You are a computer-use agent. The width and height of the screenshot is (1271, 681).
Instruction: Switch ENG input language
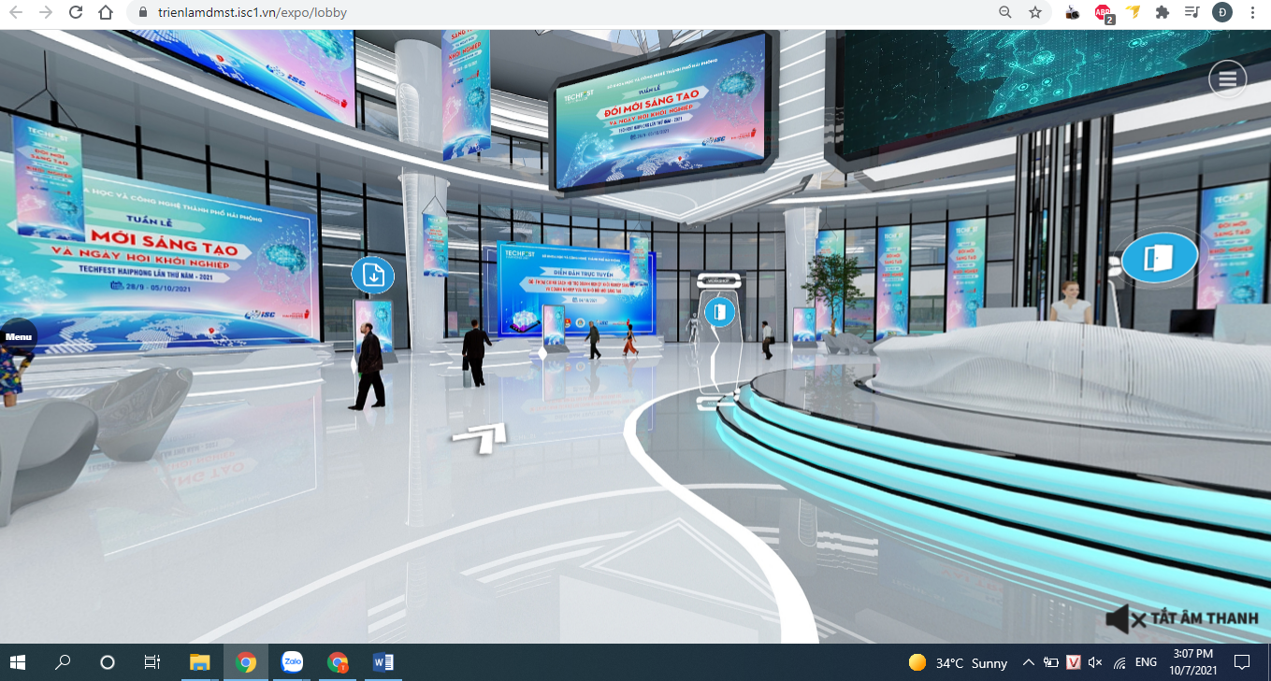(1146, 662)
